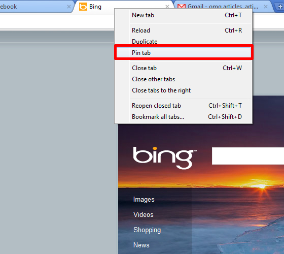
Task: Open a new tab with plus button
Action: coord(280,7)
